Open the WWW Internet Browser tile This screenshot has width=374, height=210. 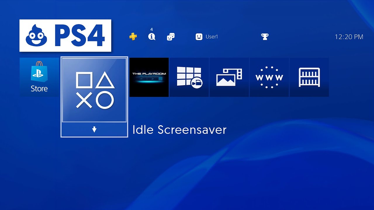pyautogui.click(x=269, y=77)
